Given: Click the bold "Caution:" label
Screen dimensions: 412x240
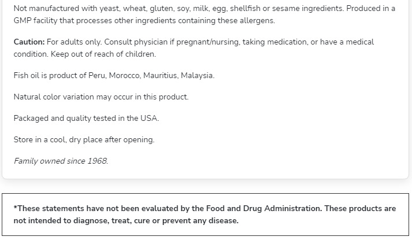Looking at the screenshot, I should pos(29,42).
